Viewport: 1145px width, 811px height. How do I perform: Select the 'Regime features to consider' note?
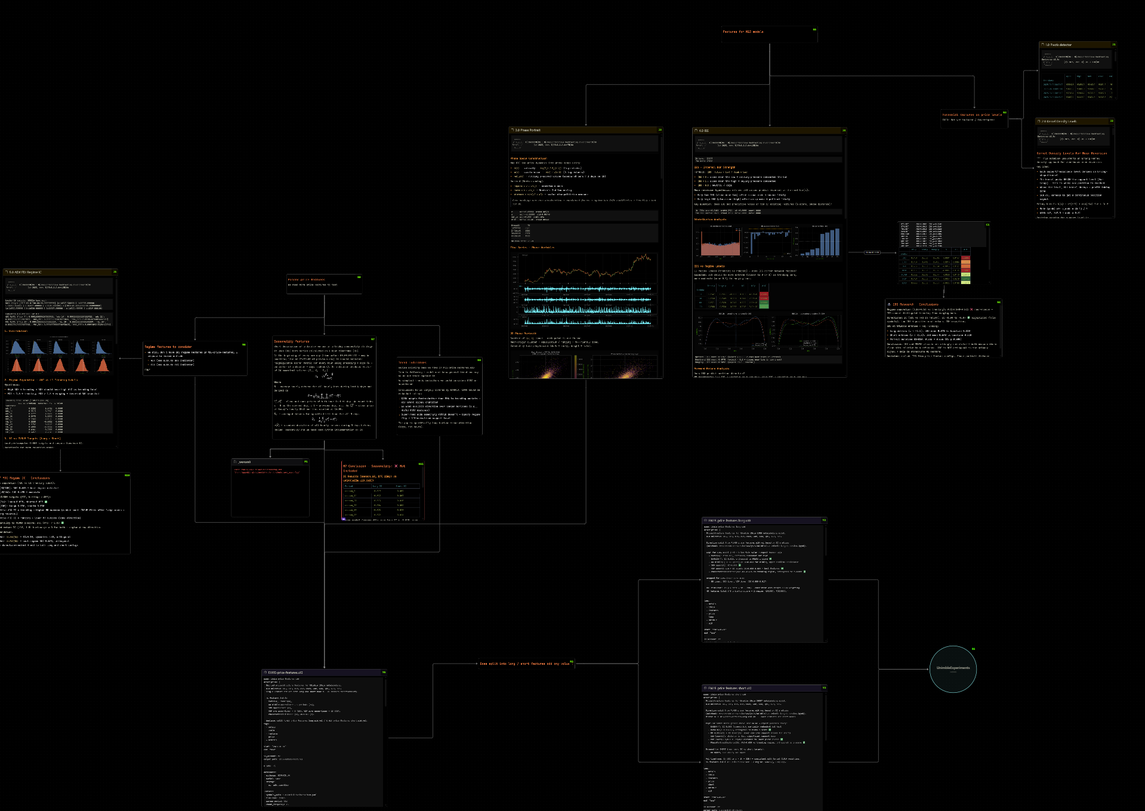point(195,359)
